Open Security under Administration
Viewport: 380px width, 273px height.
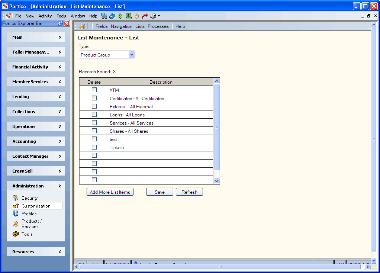tap(30, 198)
